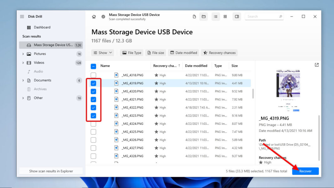Switch to grid view icon
The image size is (334, 188).
(225, 16)
